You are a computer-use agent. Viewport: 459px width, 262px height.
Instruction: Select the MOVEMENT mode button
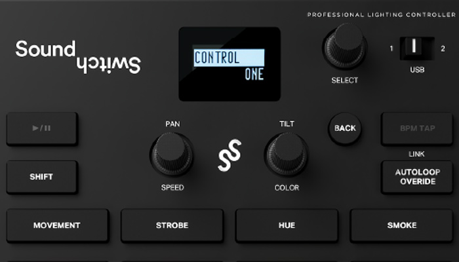pyautogui.click(x=58, y=225)
